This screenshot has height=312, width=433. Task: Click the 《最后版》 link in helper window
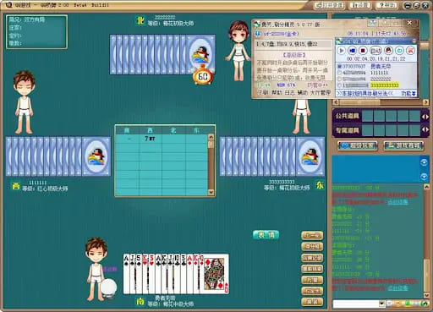point(293,55)
